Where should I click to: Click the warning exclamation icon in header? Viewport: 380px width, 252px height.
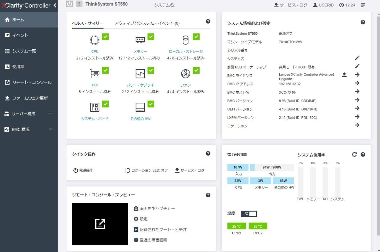(x=79, y=4)
